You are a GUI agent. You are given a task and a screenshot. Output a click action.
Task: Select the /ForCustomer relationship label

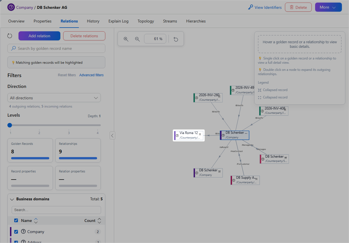click(243, 164)
